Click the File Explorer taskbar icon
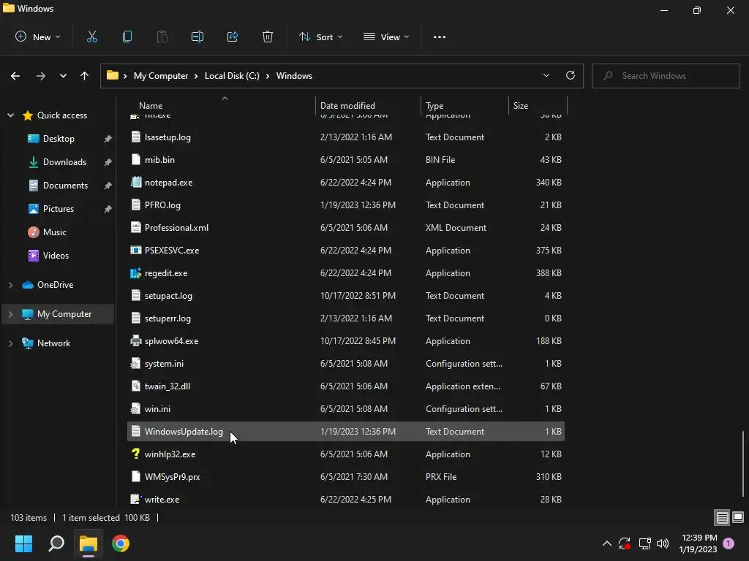The width and height of the screenshot is (749, 561). coord(89,543)
